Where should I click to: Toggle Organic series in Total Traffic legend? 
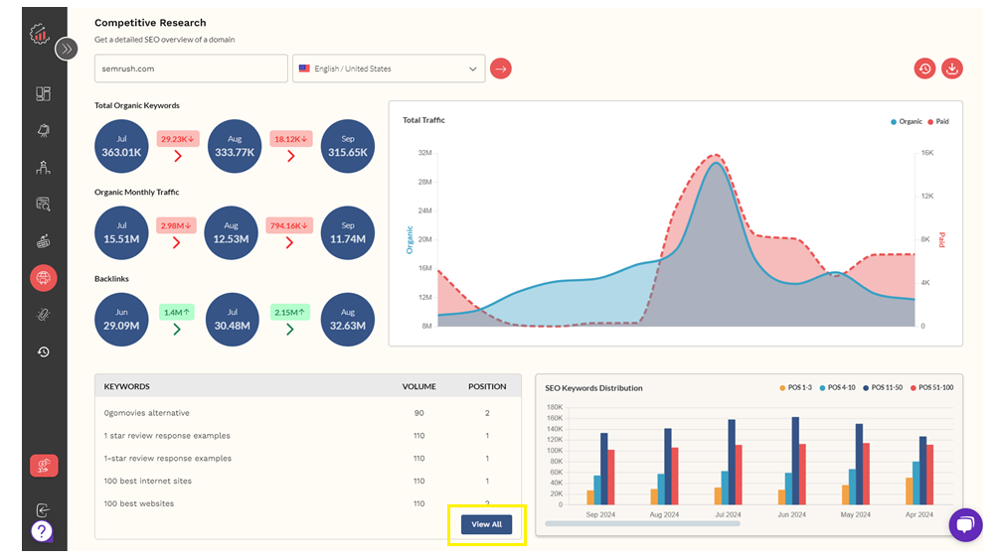point(906,121)
